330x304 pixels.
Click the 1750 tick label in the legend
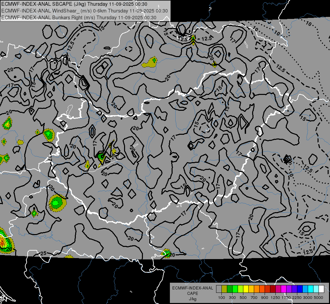[286, 298]
